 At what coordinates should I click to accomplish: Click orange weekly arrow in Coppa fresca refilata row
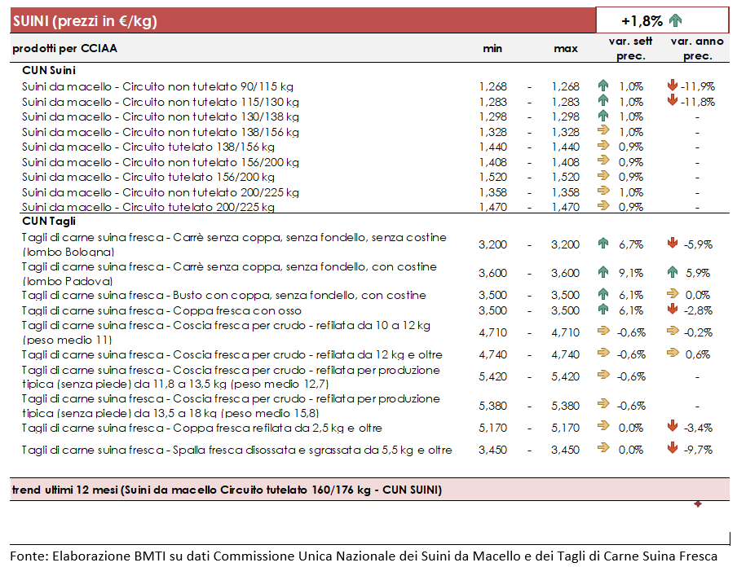coord(603,426)
